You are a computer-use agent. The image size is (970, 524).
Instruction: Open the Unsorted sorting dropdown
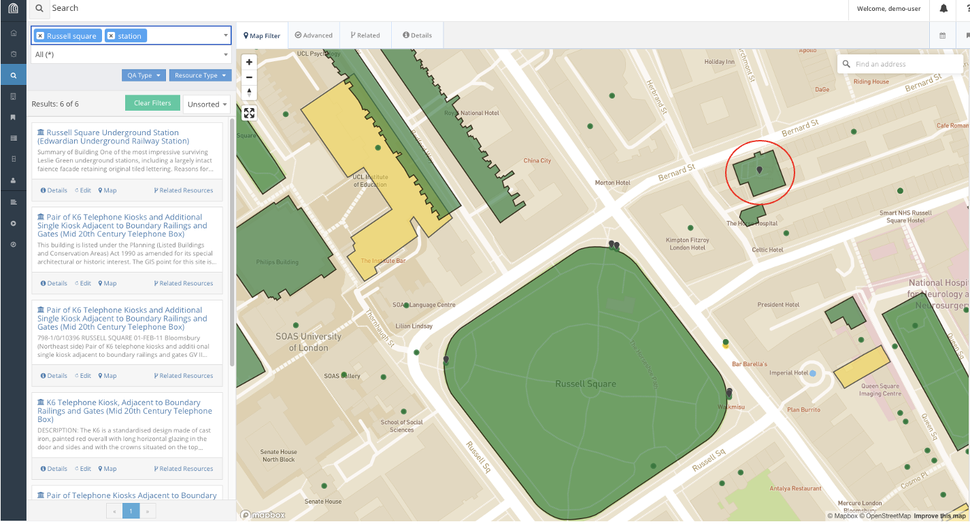206,103
